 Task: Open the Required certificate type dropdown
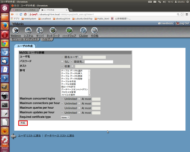65,117
